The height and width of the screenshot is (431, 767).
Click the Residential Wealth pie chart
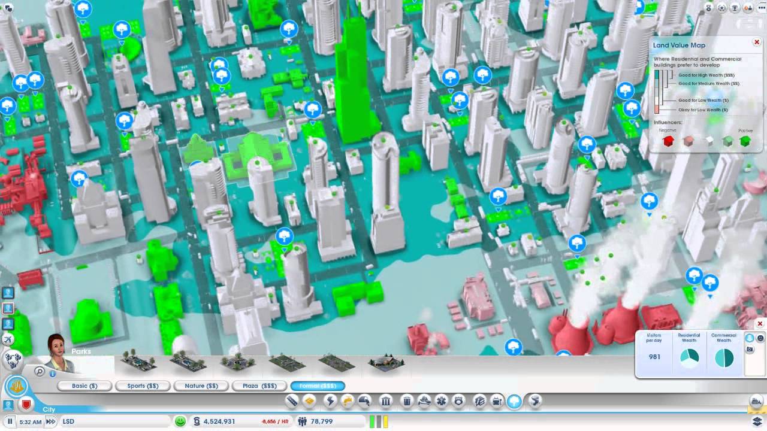(689, 357)
